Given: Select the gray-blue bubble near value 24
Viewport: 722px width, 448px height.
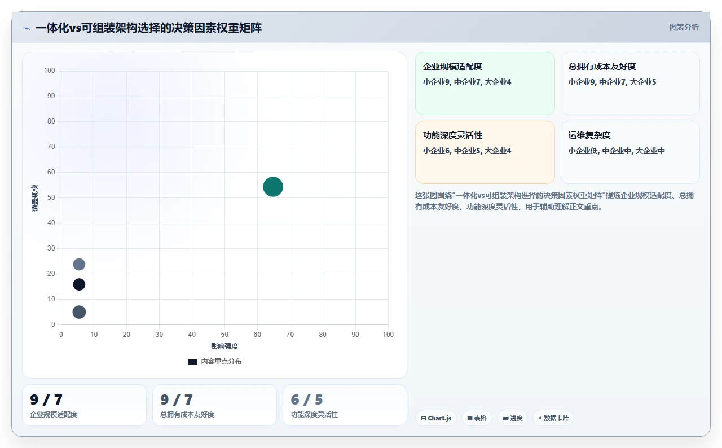Looking at the screenshot, I should (79, 264).
